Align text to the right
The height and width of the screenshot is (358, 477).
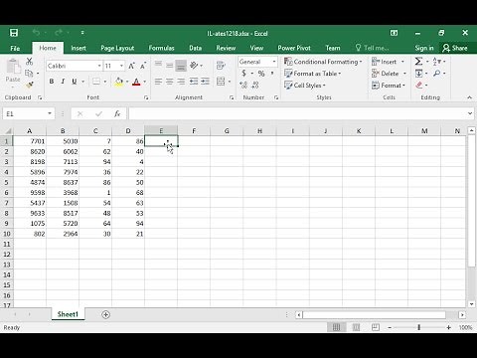181,82
